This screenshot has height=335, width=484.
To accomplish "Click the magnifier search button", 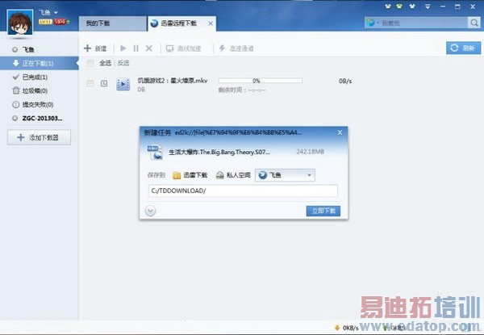I will (x=474, y=23).
